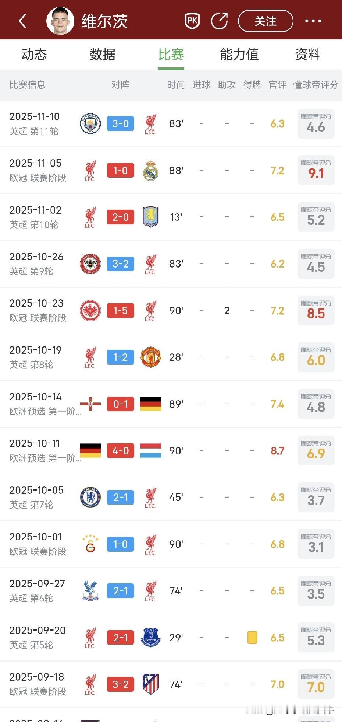Viewport: 342px width, 722px height.
Task: Switch to the 动态 tab
Action: 34,55
